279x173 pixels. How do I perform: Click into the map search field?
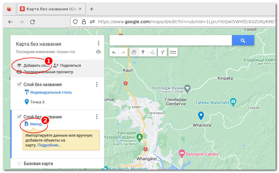[x=171, y=41]
